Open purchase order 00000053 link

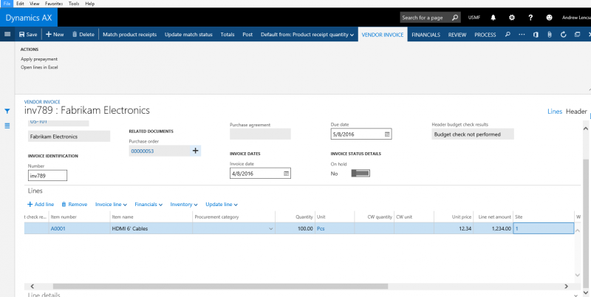click(x=143, y=151)
